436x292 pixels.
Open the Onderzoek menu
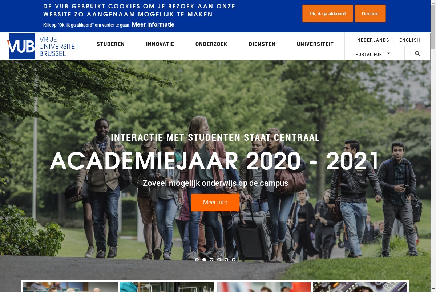tap(211, 44)
